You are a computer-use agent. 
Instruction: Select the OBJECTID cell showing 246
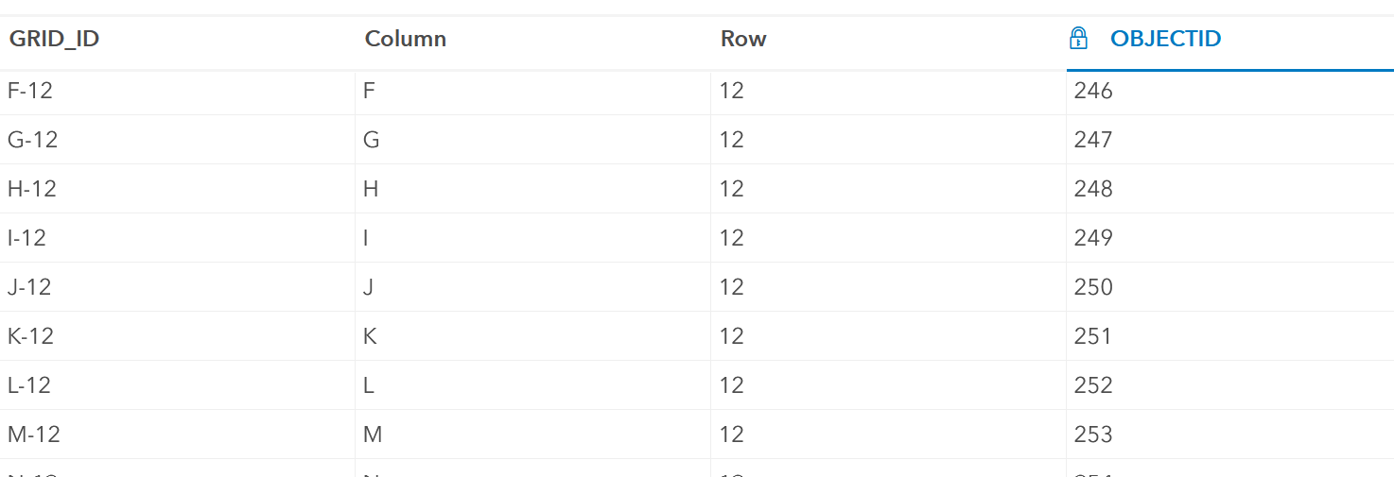tap(1093, 91)
